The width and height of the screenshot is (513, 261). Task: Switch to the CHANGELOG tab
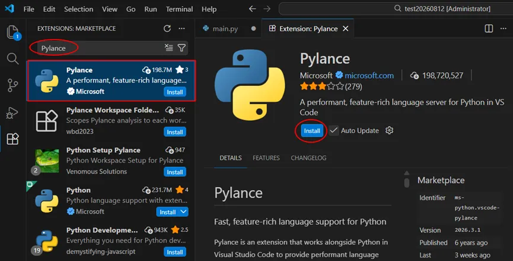pos(308,158)
